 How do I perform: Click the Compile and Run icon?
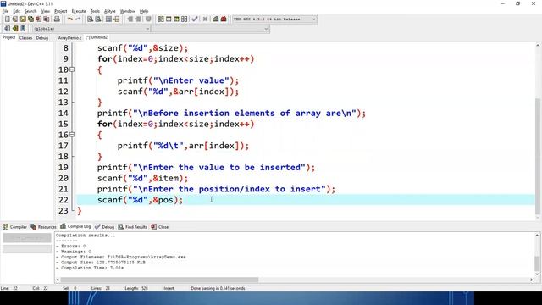click(x=176, y=19)
